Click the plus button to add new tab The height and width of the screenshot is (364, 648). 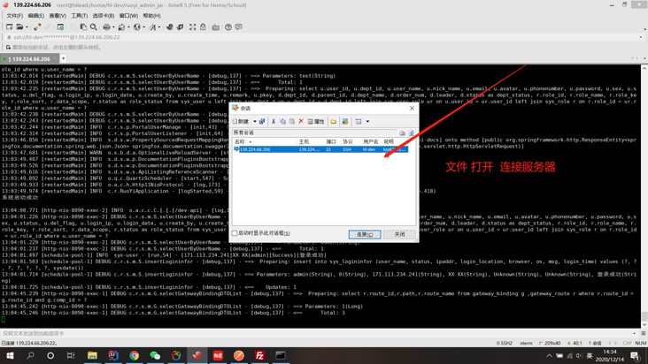[x=63, y=58]
